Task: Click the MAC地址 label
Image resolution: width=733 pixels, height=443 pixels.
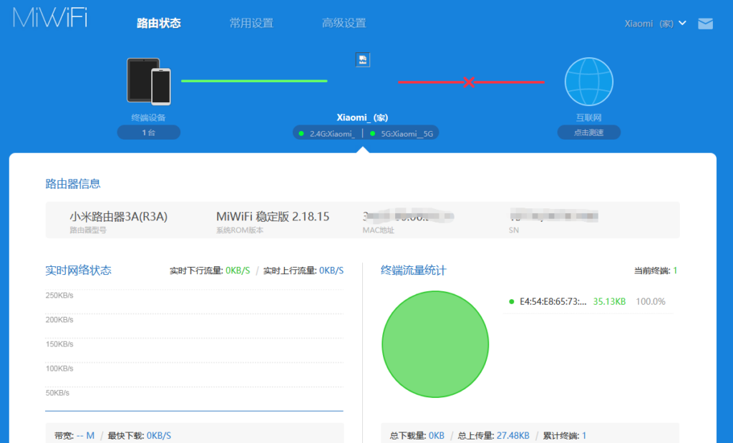Action: click(x=378, y=230)
